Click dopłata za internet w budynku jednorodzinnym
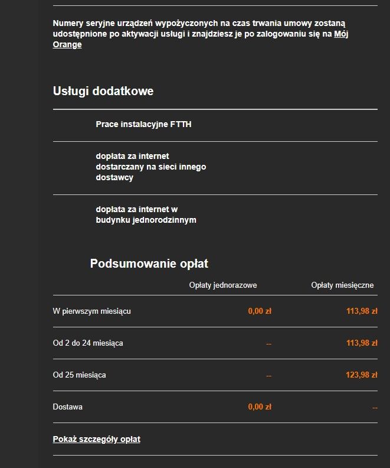The image size is (390, 468). (x=146, y=214)
